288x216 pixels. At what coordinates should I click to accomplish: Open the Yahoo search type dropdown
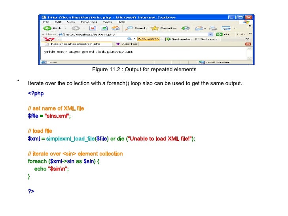tap(135, 39)
